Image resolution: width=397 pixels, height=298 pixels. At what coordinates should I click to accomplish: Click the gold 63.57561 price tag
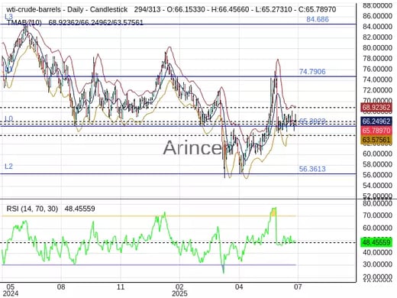click(x=376, y=140)
